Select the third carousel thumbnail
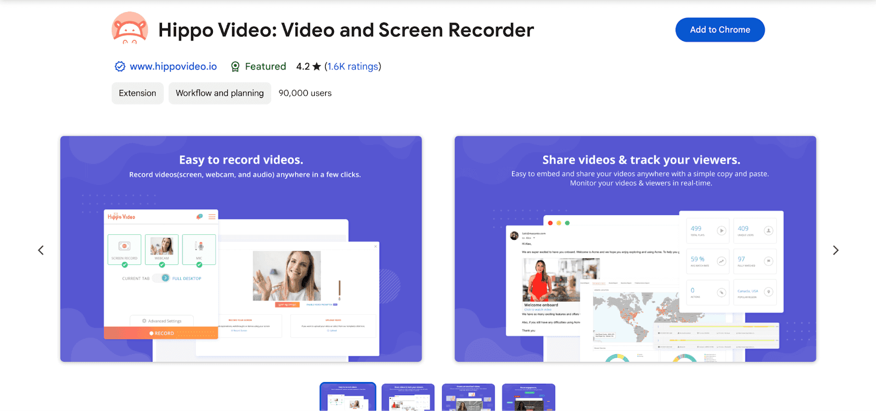 [x=468, y=397]
